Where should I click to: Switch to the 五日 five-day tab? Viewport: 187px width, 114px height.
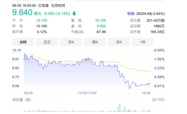coord(47,42)
